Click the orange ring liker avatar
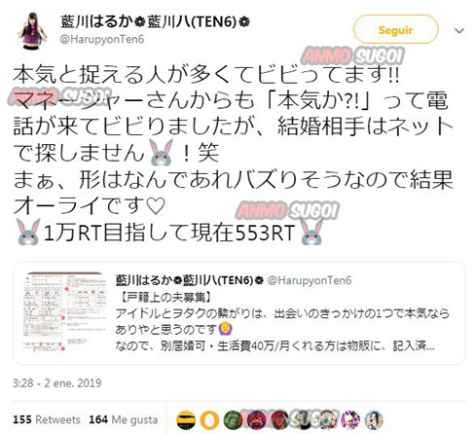Image resolution: width=475 pixels, height=434 pixels. 209,419
